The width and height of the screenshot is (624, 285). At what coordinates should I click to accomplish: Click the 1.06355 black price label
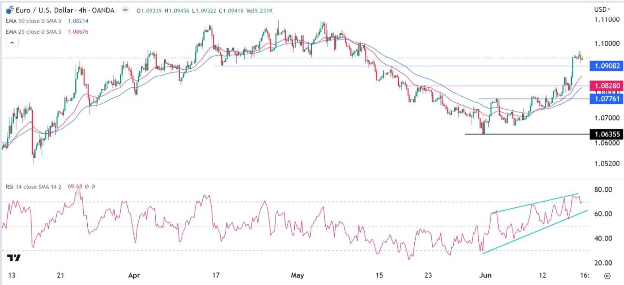click(x=606, y=134)
